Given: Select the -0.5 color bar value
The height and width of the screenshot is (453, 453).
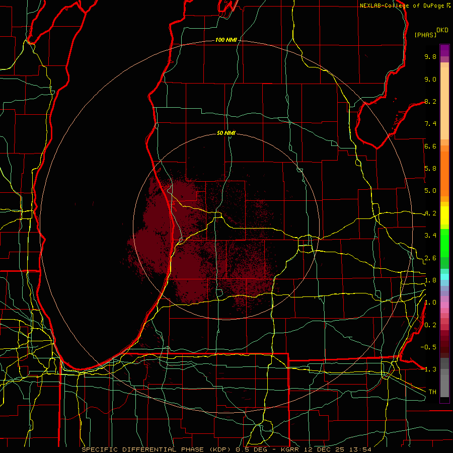Looking at the screenshot, I should (x=428, y=347).
